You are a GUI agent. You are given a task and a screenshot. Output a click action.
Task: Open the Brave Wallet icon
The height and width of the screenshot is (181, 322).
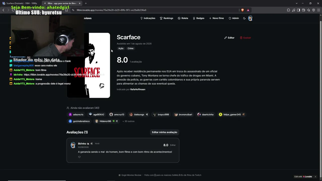coord(303,10)
